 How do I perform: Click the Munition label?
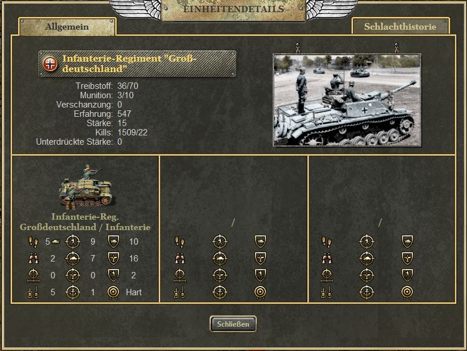point(96,95)
